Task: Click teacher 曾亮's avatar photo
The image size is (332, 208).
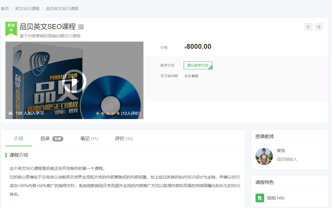Action: tap(264, 156)
